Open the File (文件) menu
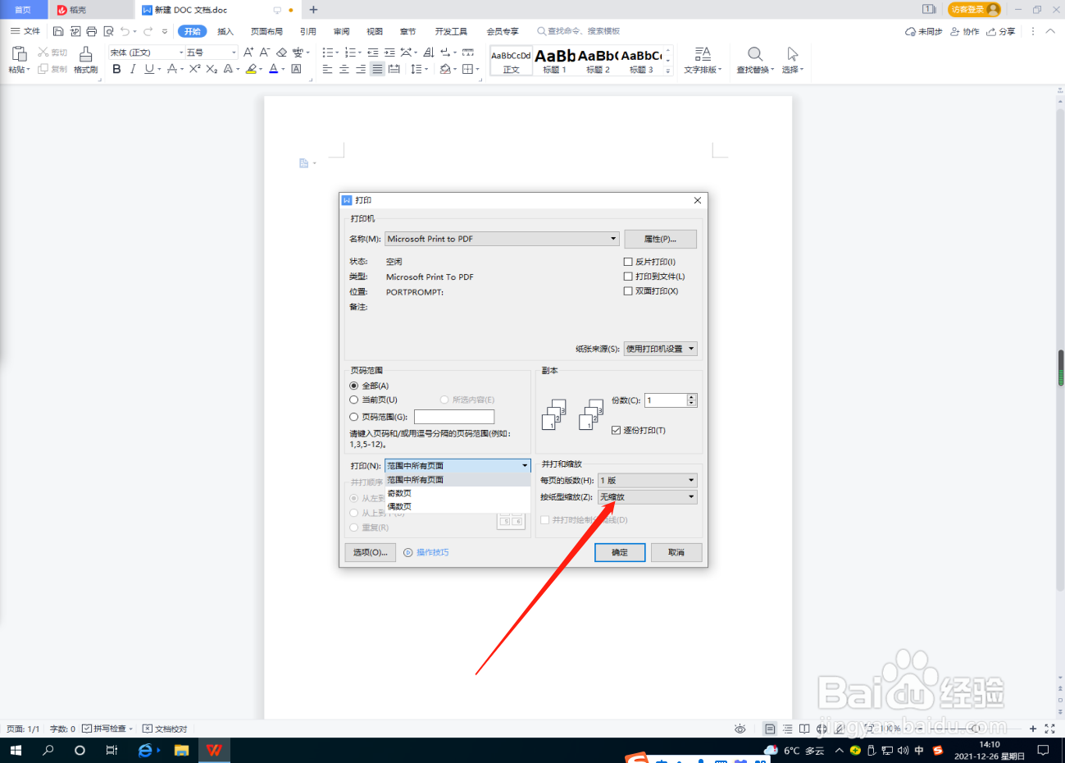 25,31
